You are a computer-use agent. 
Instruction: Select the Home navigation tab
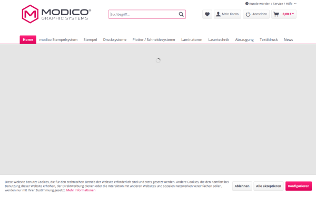pyautogui.click(x=28, y=39)
